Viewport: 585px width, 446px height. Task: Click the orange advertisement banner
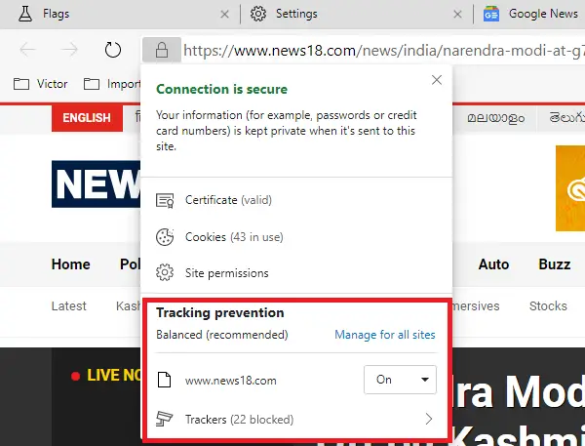click(570, 188)
